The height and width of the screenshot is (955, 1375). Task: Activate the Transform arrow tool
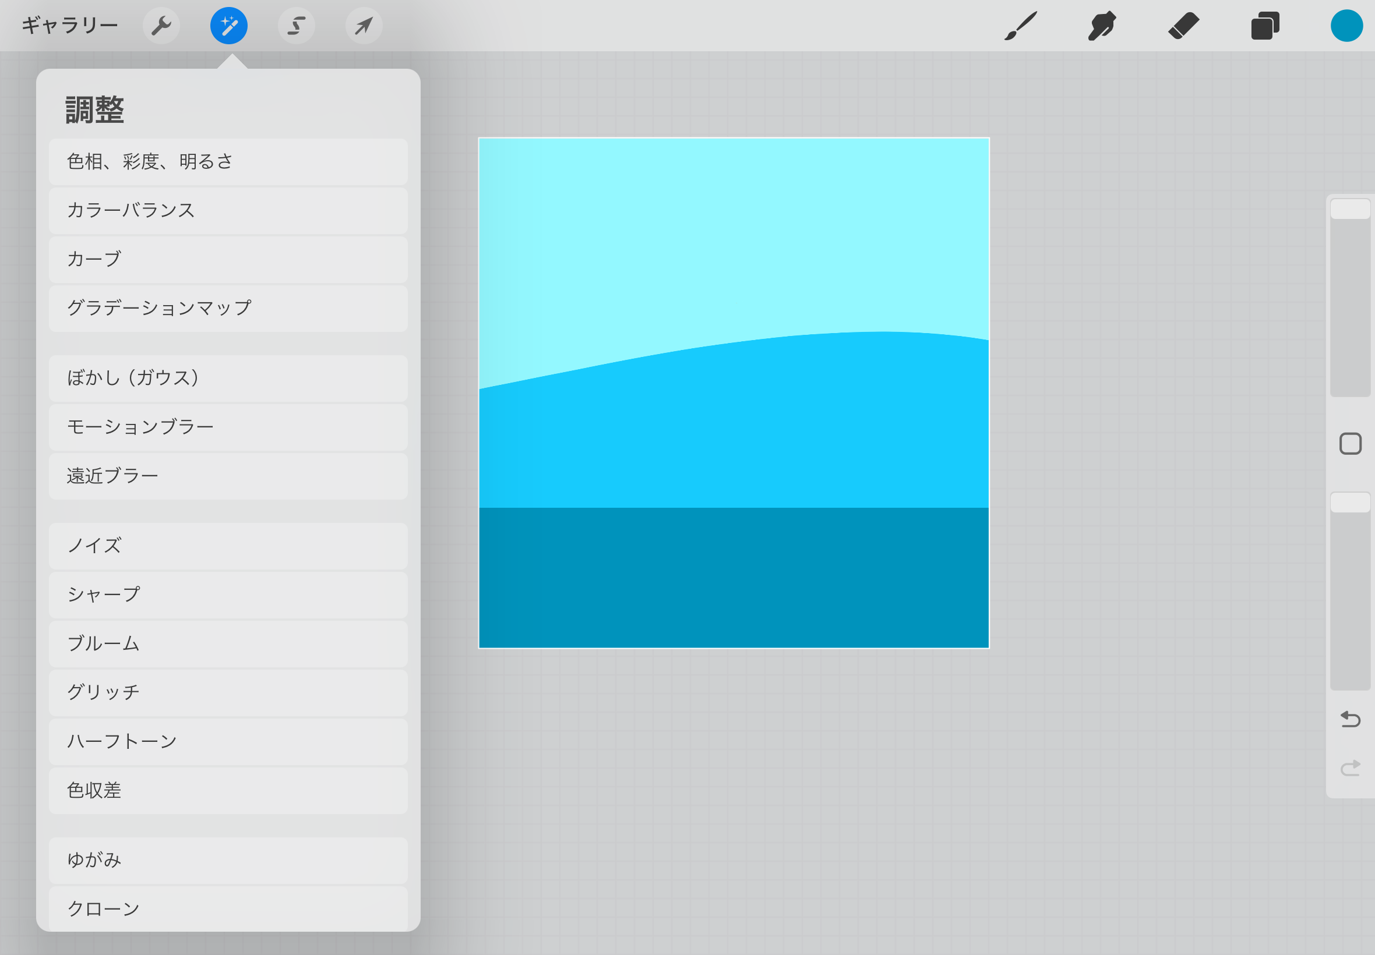364,26
